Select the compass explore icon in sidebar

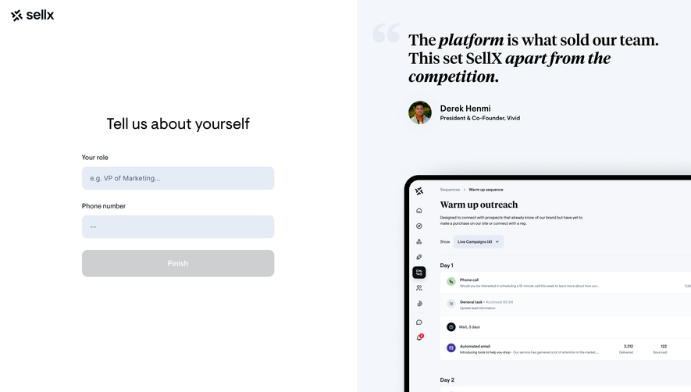[x=419, y=226]
